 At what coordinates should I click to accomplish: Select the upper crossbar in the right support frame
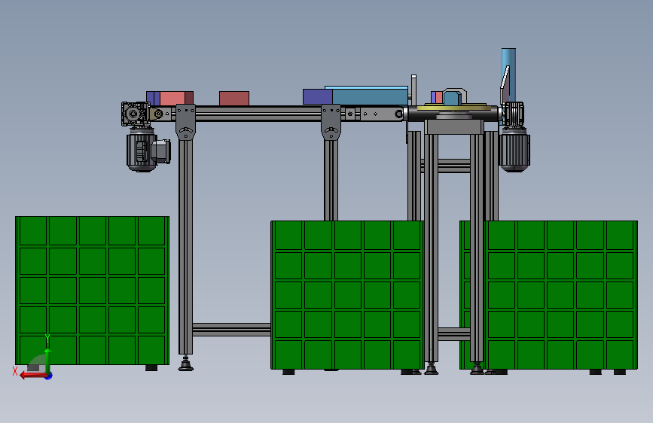(x=446, y=166)
